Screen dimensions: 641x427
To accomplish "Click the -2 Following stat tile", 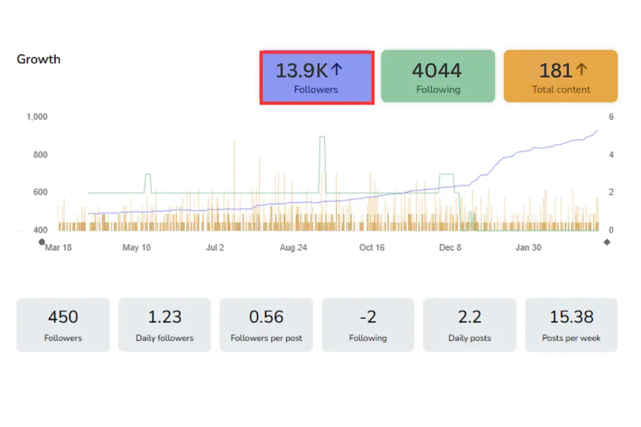I will (368, 325).
